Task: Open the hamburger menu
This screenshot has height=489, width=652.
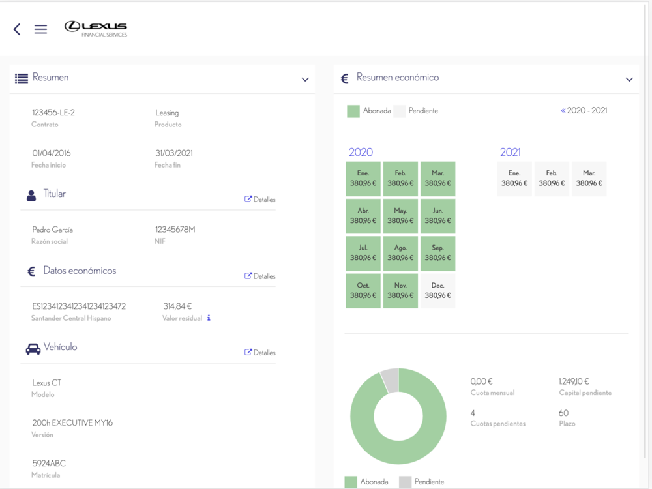Action: pyautogui.click(x=40, y=29)
